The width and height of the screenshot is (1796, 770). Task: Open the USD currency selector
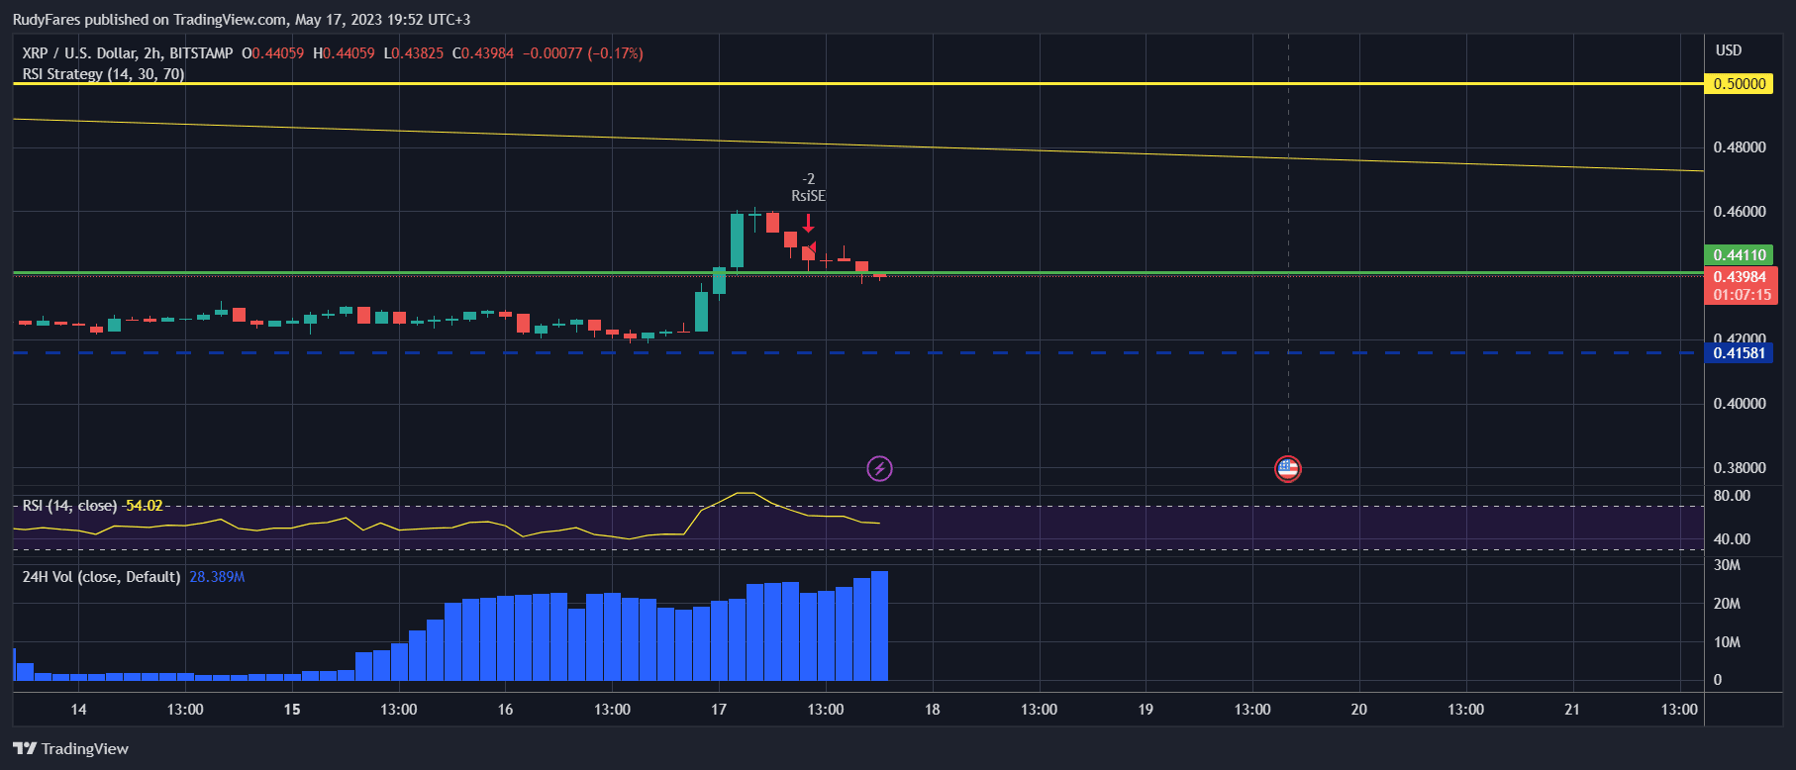click(x=1728, y=50)
